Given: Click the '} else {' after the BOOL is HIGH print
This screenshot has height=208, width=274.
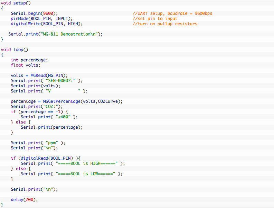Looking at the screenshot, I should pos(21,169).
